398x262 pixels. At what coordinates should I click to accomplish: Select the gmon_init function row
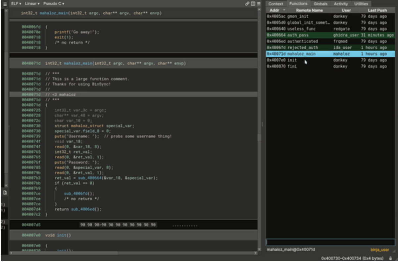tap(330, 16)
